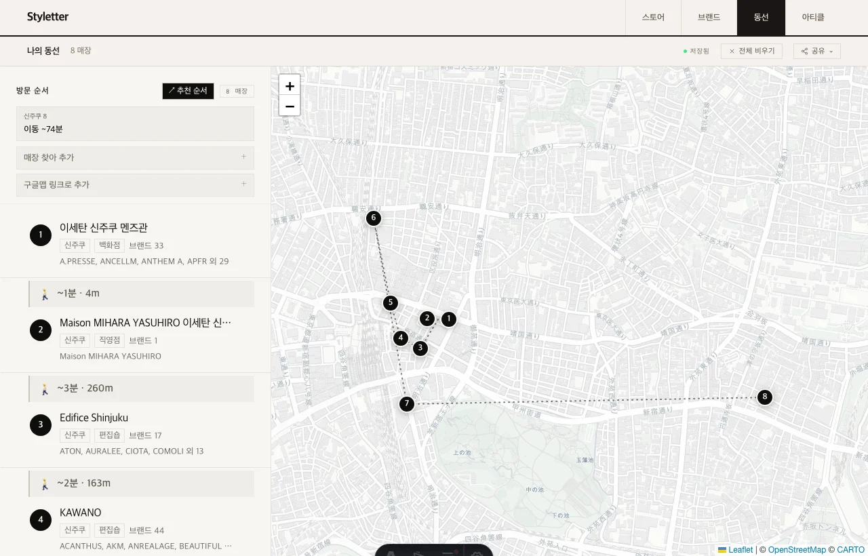This screenshot has width=868, height=556.
Task: Zoom in on the map
Action: 290,85
